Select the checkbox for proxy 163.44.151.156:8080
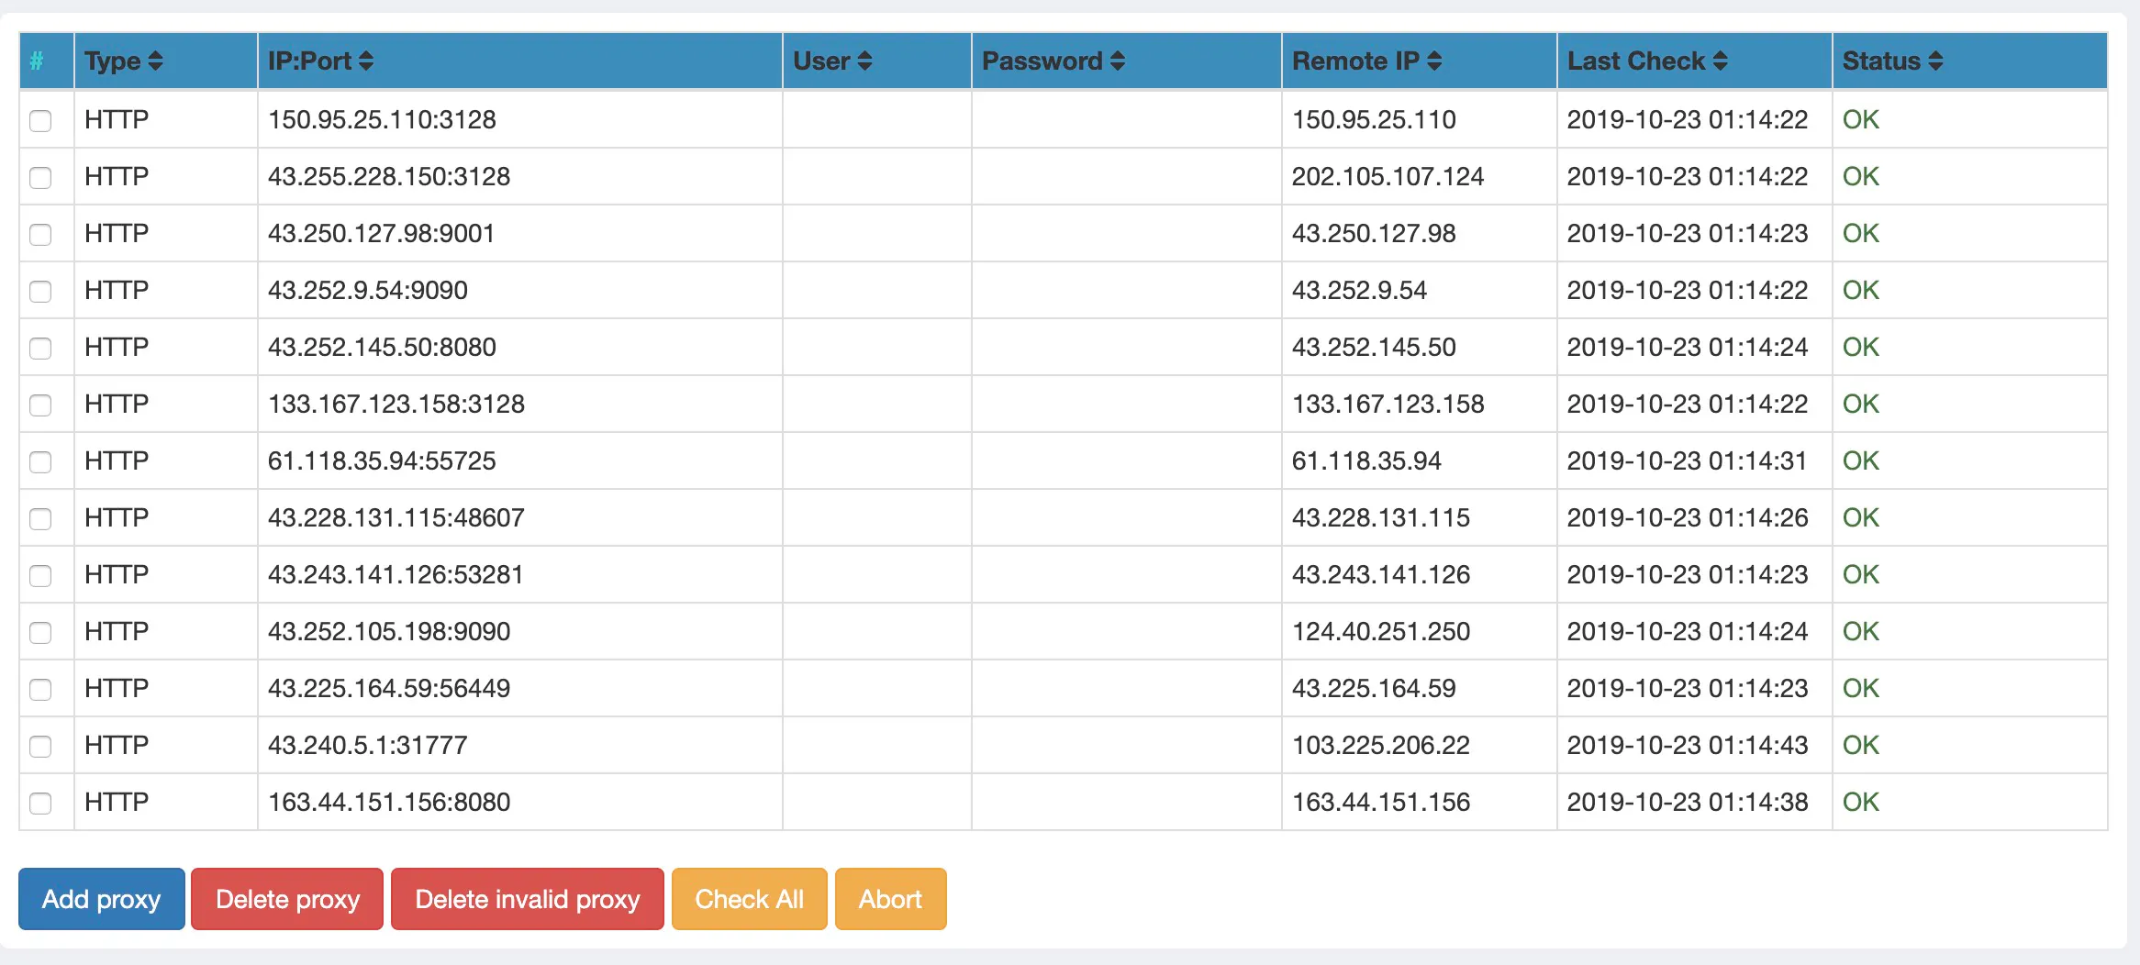 pos(40,803)
